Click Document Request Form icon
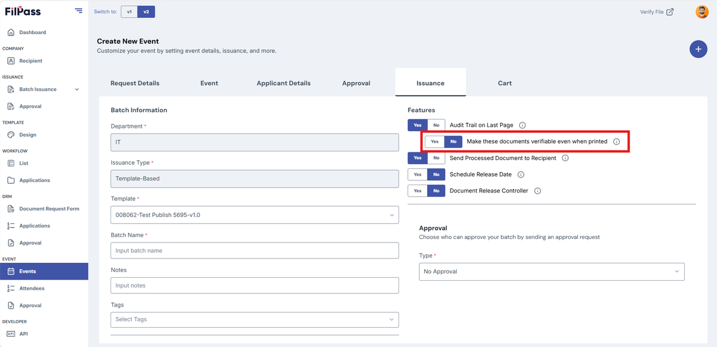Screen dimensions: 717x347 coord(11,209)
